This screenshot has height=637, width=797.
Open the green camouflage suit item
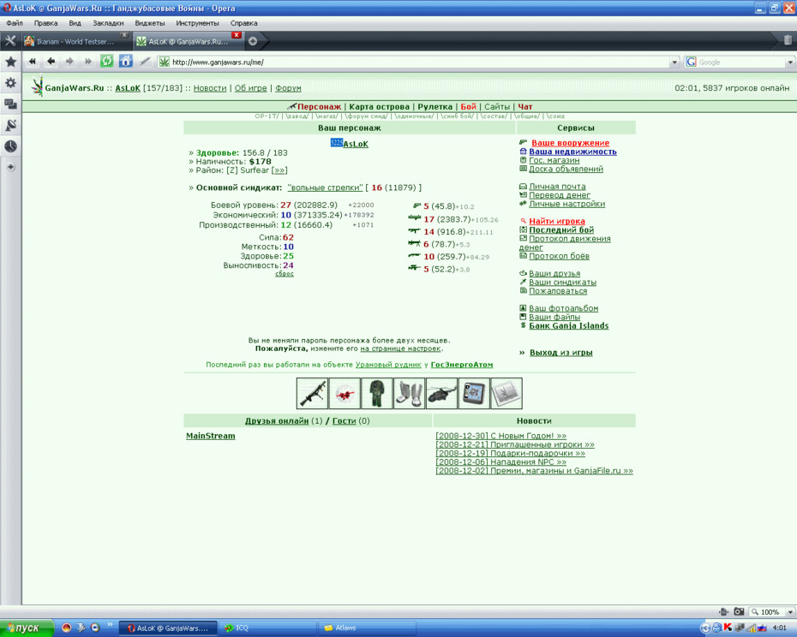[x=376, y=393]
